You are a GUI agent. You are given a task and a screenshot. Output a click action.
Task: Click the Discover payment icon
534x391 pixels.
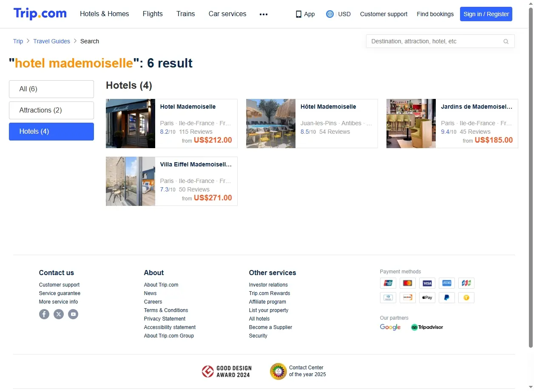(x=408, y=298)
